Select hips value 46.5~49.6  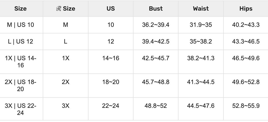[x=246, y=58]
